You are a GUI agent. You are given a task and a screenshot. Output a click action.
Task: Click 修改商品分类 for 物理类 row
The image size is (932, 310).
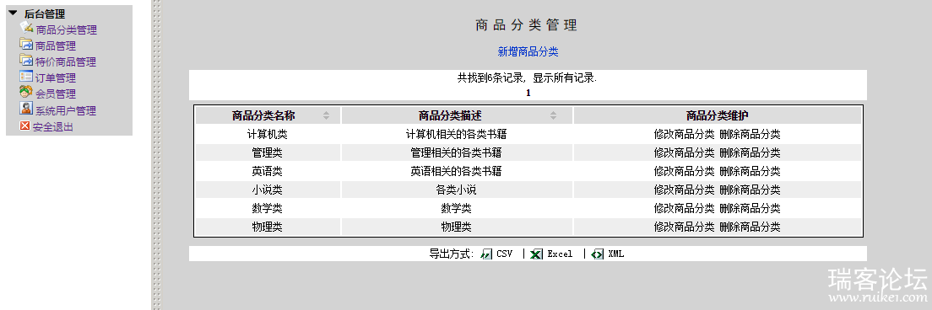(x=684, y=227)
